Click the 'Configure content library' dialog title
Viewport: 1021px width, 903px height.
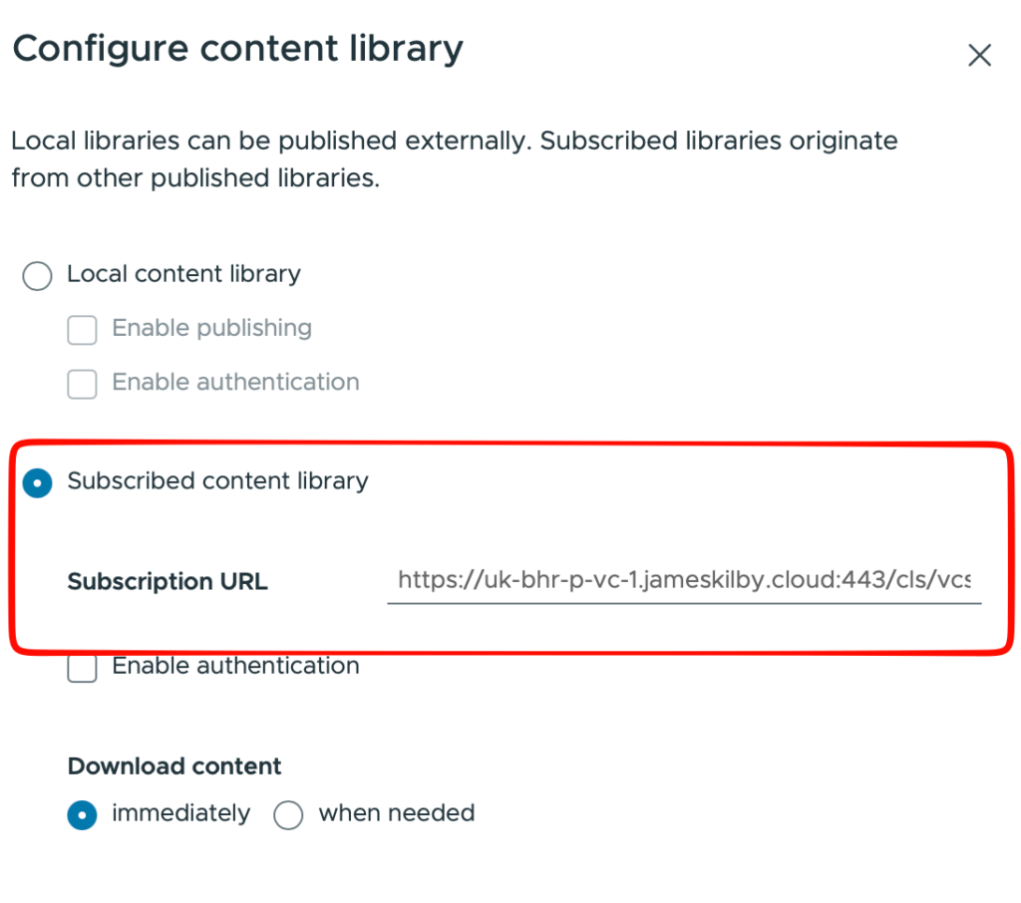(x=237, y=49)
